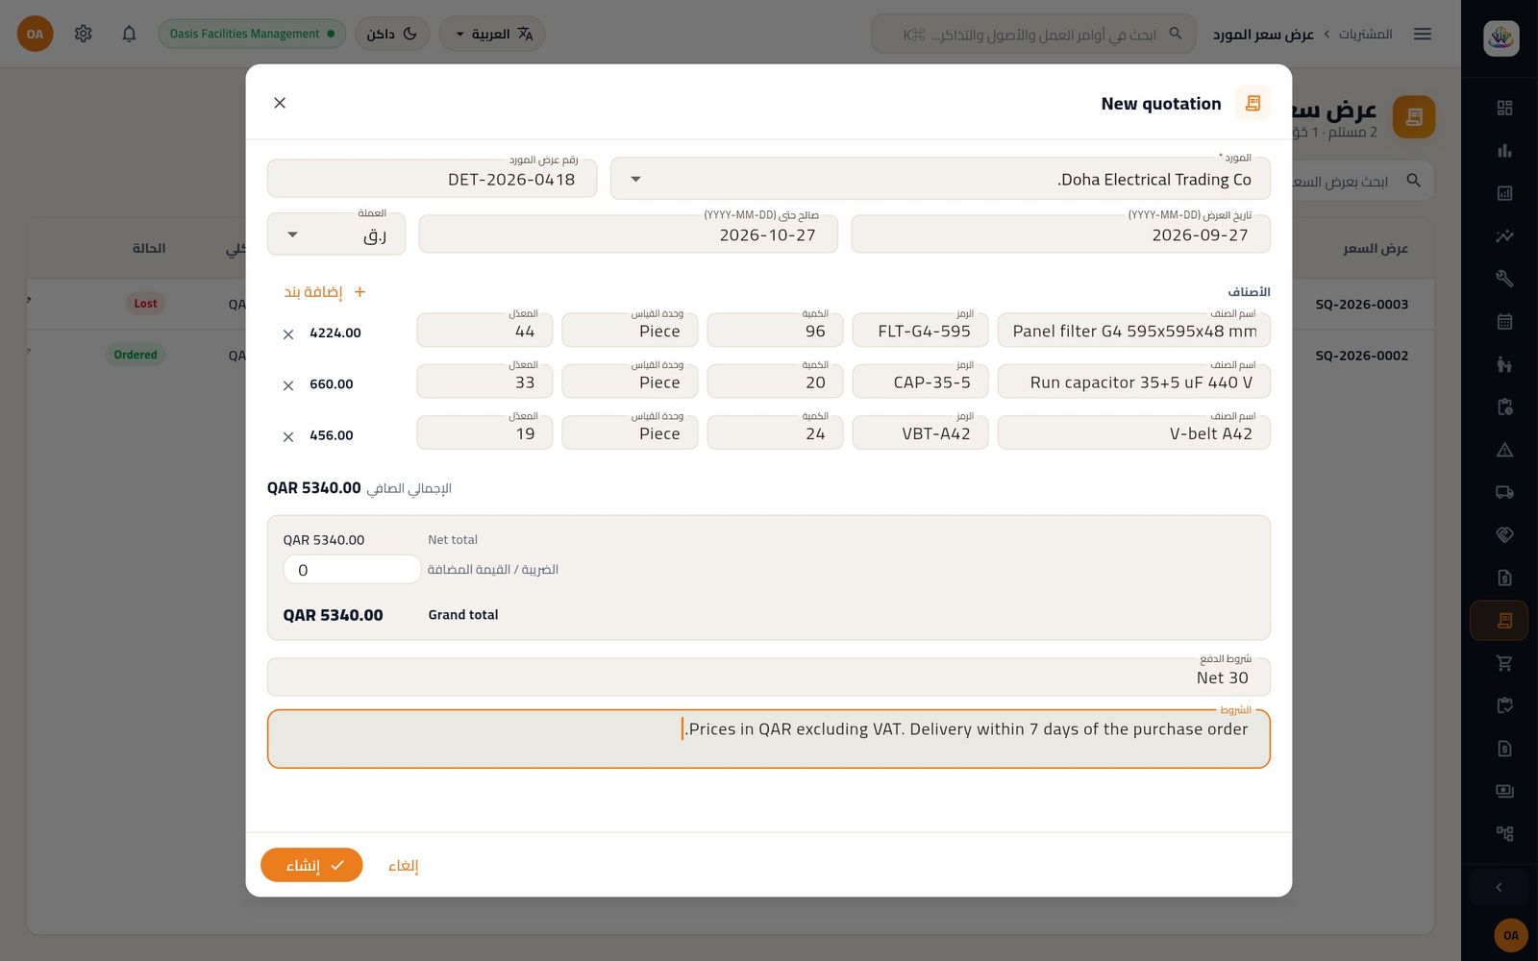The image size is (1538, 961).
Task: Open the dashboard icon in the sidebar
Action: click(x=1504, y=108)
